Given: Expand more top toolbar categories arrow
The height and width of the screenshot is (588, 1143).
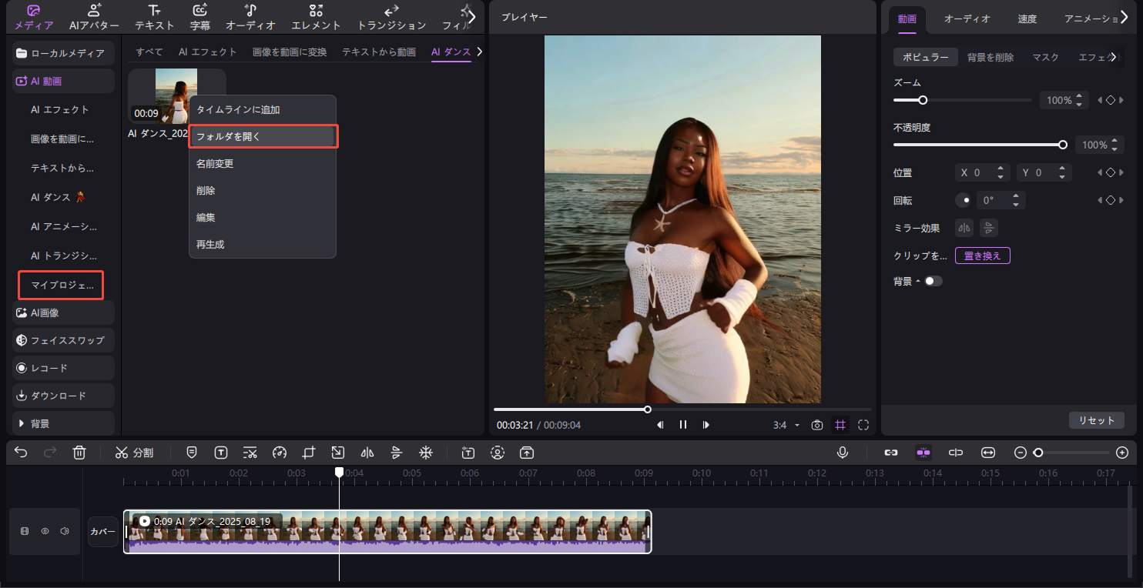Looking at the screenshot, I should tap(472, 17).
